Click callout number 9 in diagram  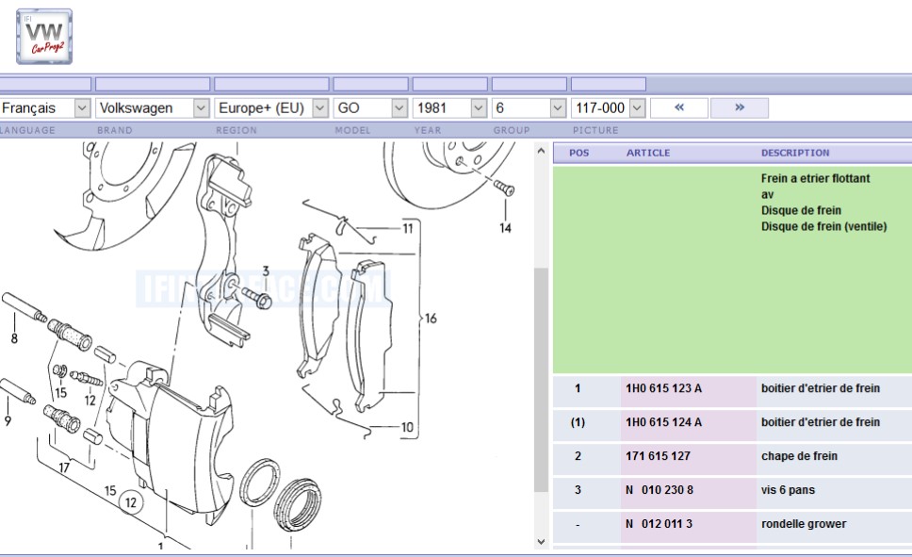[8, 420]
